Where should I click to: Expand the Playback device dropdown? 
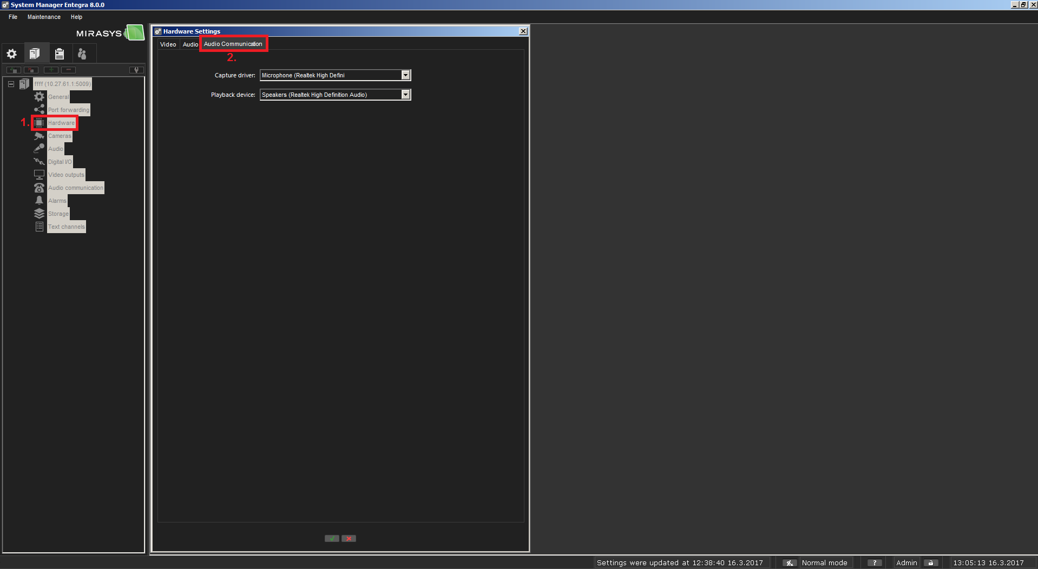[x=405, y=95]
